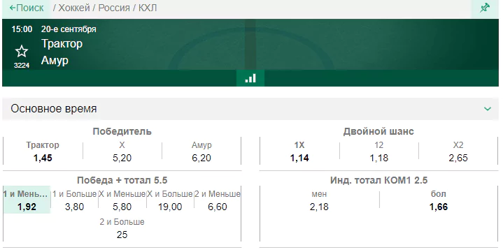Open КХЛ breadcrumb link
503x252 pixels.
click(148, 8)
